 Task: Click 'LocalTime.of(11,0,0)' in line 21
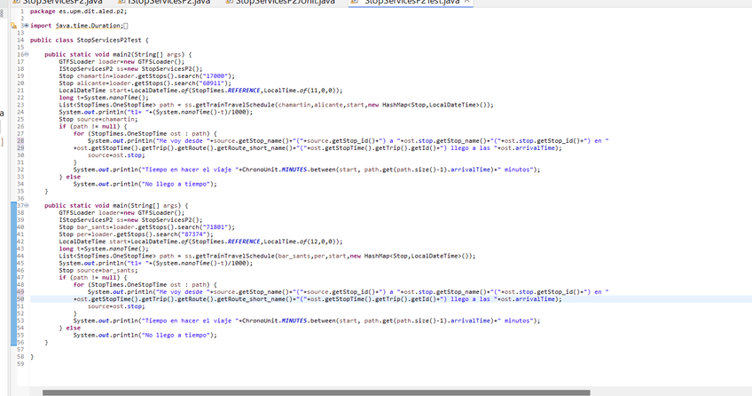click(x=302, y=91)
